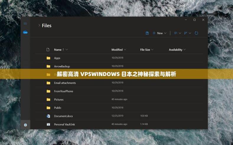Expand the Name column filter chevron
The height and width of the screenshot is (145, 233).
pos(67,50)
